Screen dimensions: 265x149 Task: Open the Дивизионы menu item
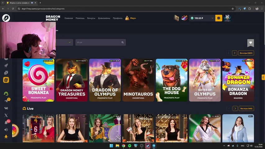104,18
